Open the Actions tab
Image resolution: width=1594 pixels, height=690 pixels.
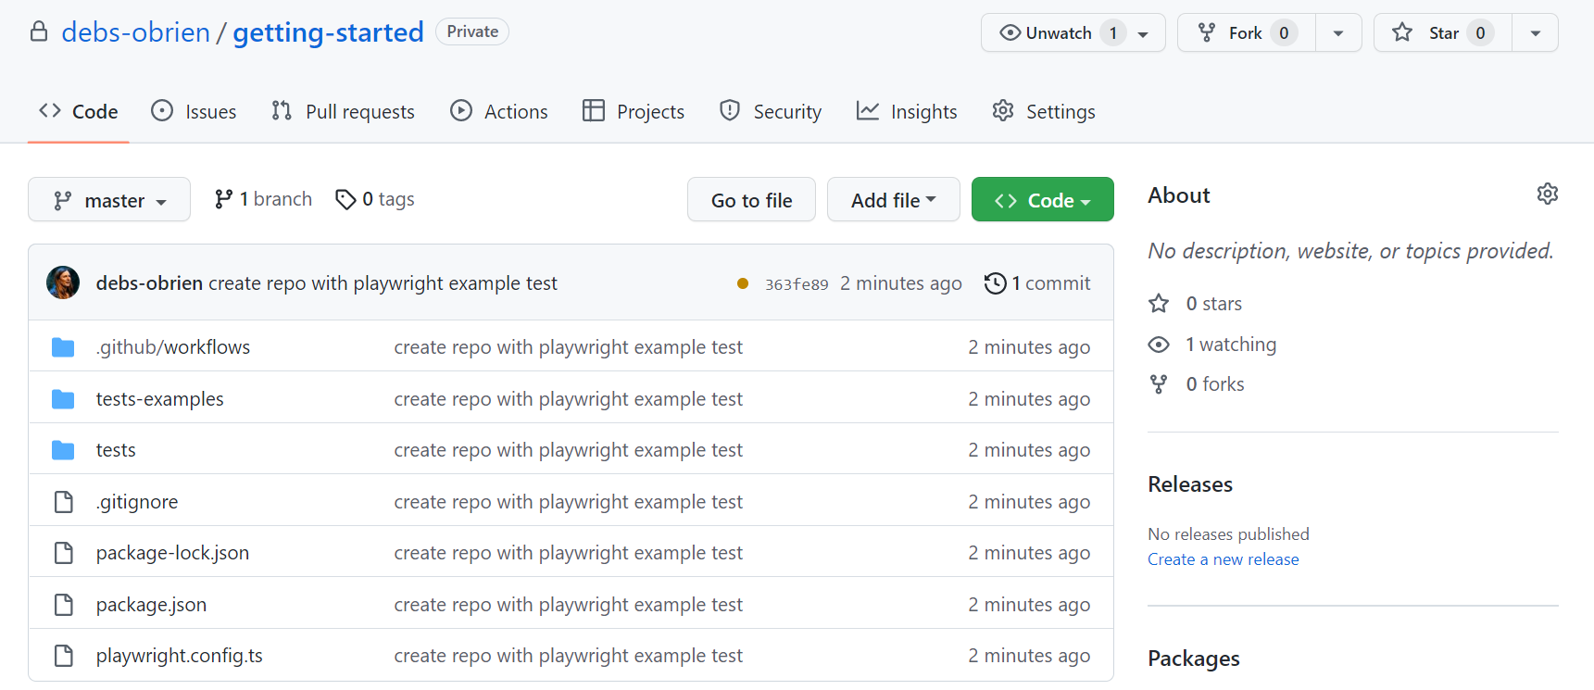click(499, 111)
